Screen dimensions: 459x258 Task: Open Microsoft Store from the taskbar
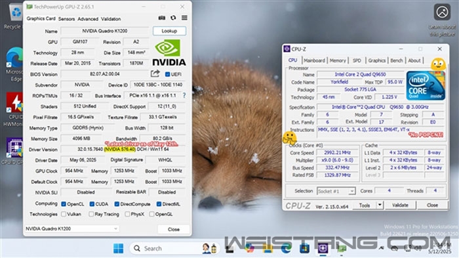(x=304, y=249)
